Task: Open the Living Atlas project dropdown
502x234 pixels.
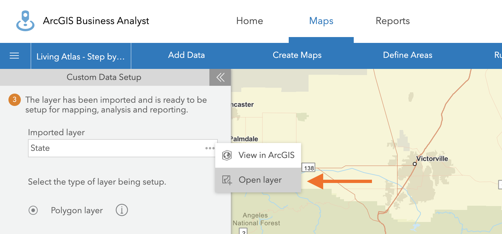Action: tap(81, 56)
